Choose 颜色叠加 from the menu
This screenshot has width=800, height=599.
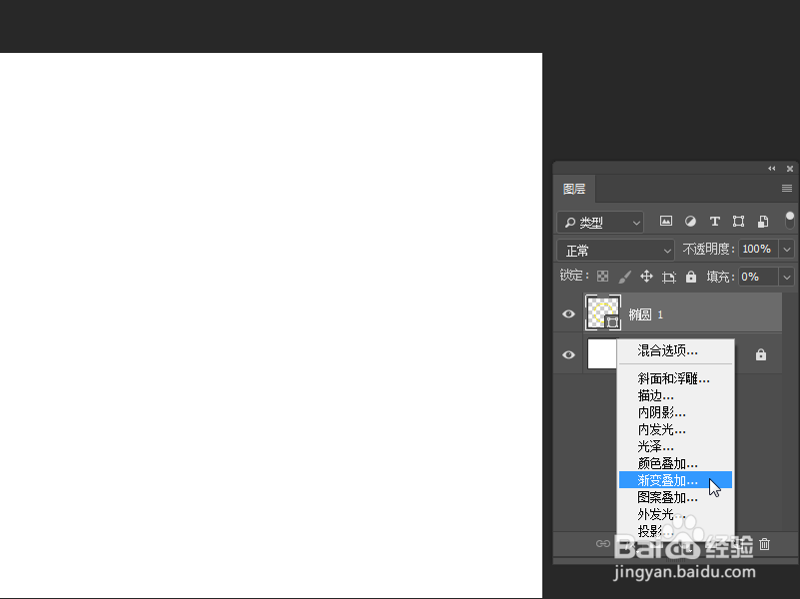(675, 463)
